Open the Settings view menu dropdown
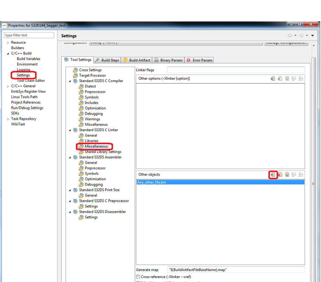321x282 pixels. (313, 35)
